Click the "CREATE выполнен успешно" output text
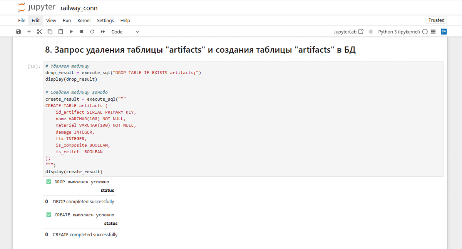This screenshot has width=462, height=249. [84, 215]
